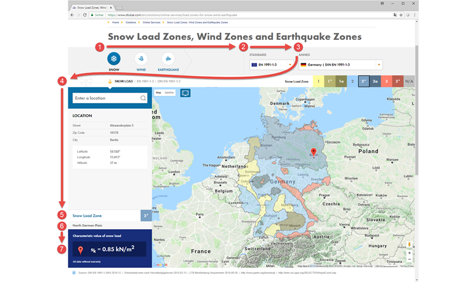Click the browser profile icon in title bar
The height and width of the screenshot is (282, 468).
tap(382, 4)
